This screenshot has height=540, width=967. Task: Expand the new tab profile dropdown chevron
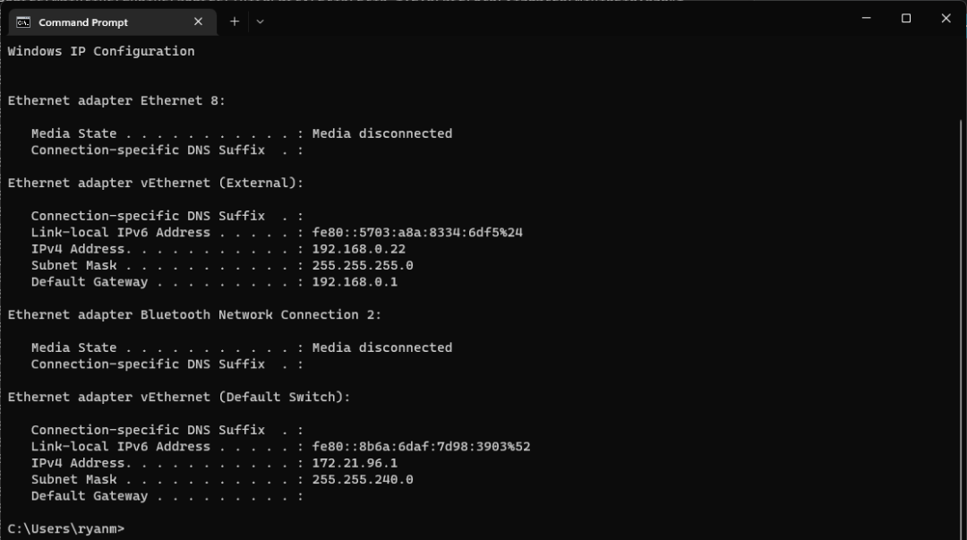coord(260,21)
